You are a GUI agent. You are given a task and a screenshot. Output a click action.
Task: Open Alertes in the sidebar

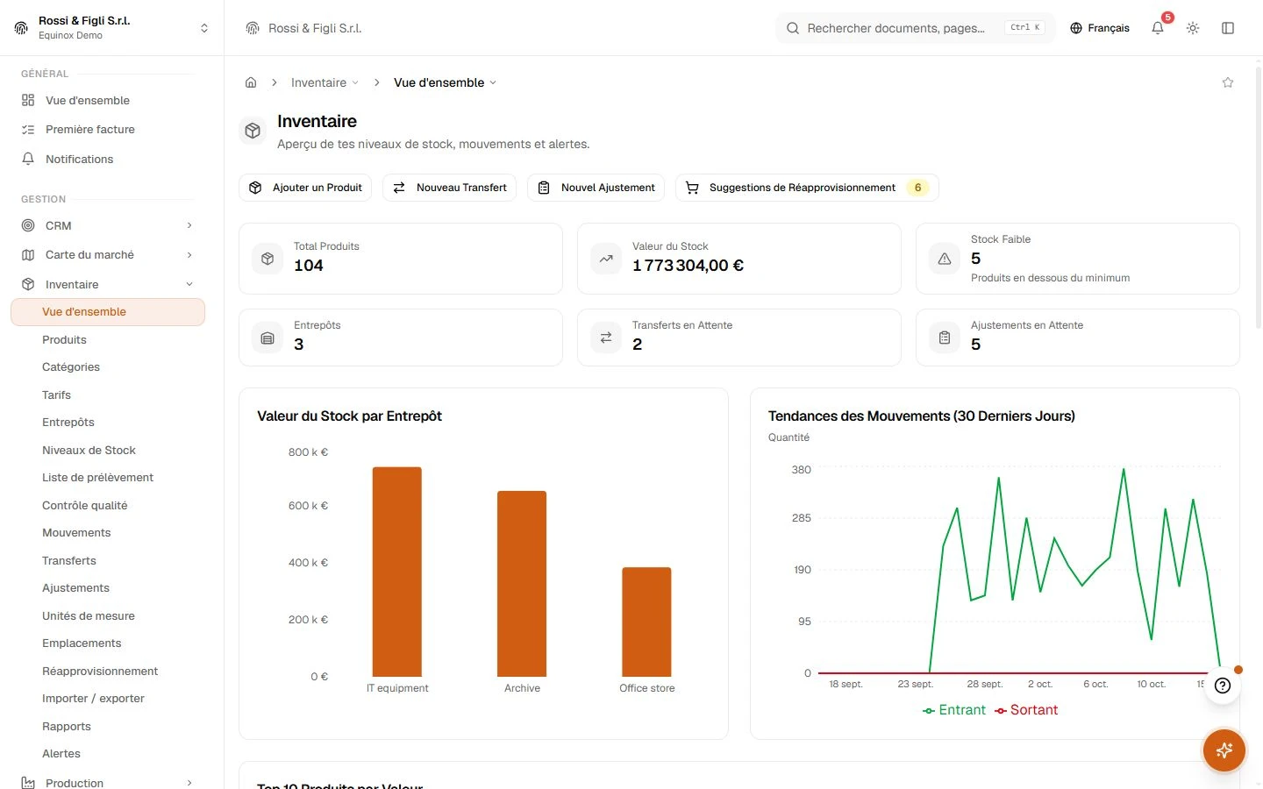click(108, 754)
